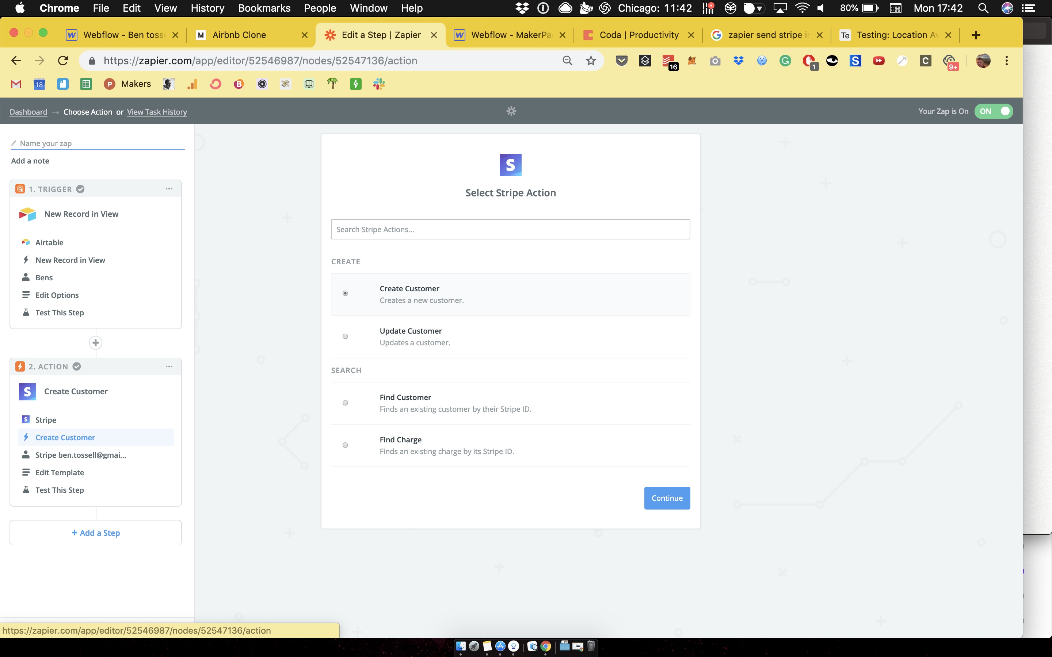1052x657 pixels.
Task: Open the Action step options ellipsis menu
Action: (169, 366)
